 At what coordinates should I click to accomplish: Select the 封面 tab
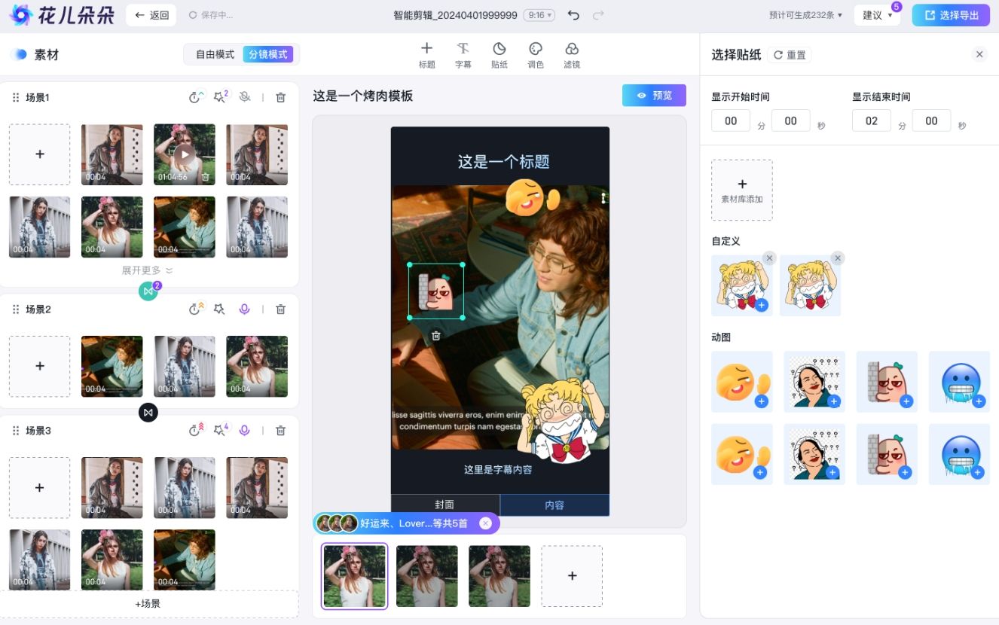click(x=445, y=505)
